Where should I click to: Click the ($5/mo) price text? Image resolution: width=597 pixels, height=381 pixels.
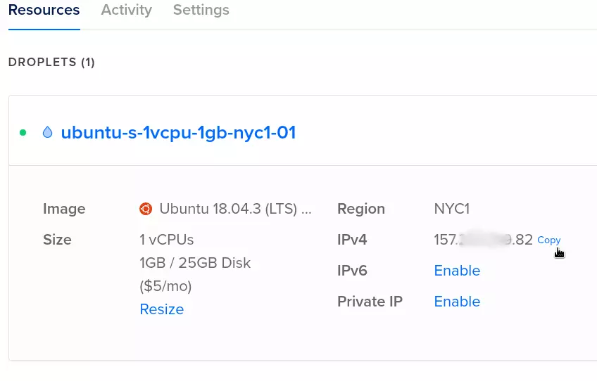[165, 286]
